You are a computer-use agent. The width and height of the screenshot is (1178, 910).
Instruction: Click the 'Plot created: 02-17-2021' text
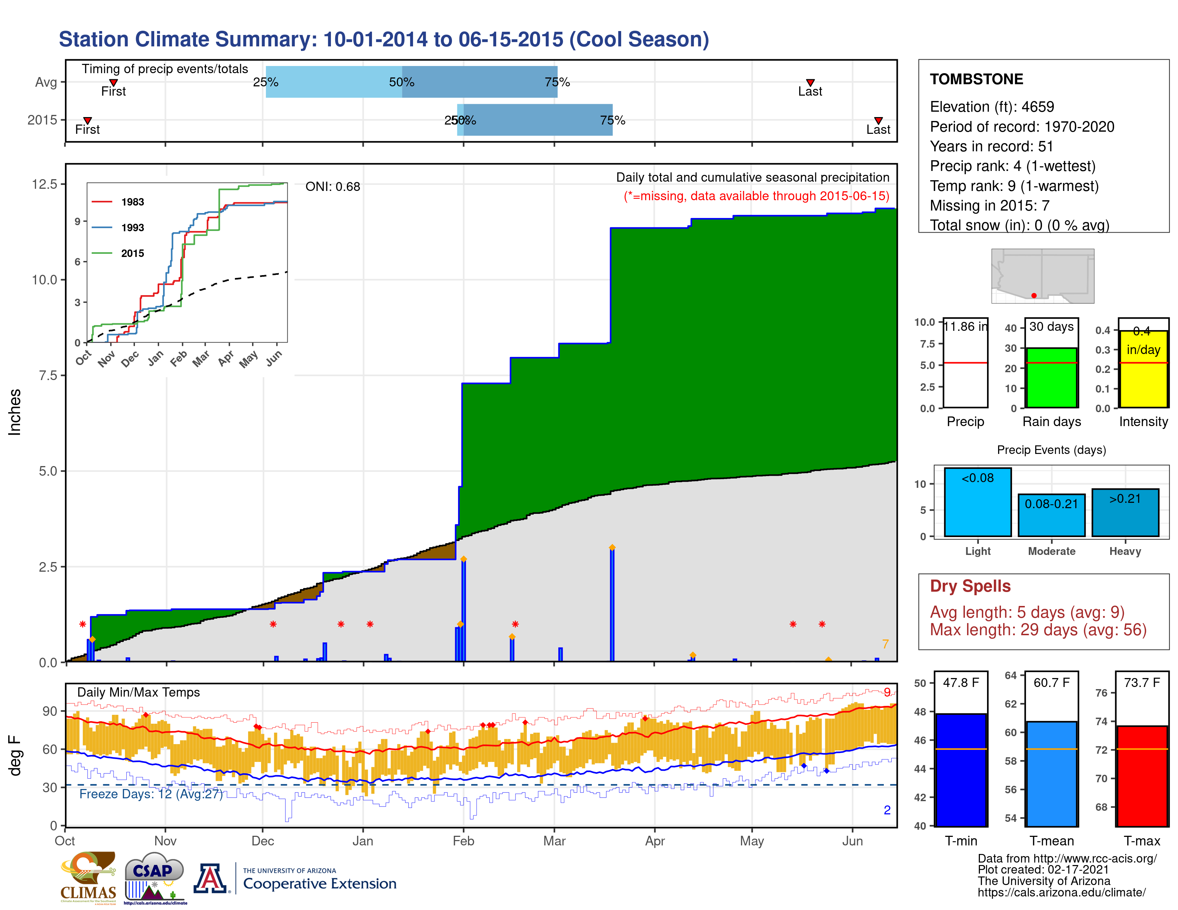click(1043, 870)
